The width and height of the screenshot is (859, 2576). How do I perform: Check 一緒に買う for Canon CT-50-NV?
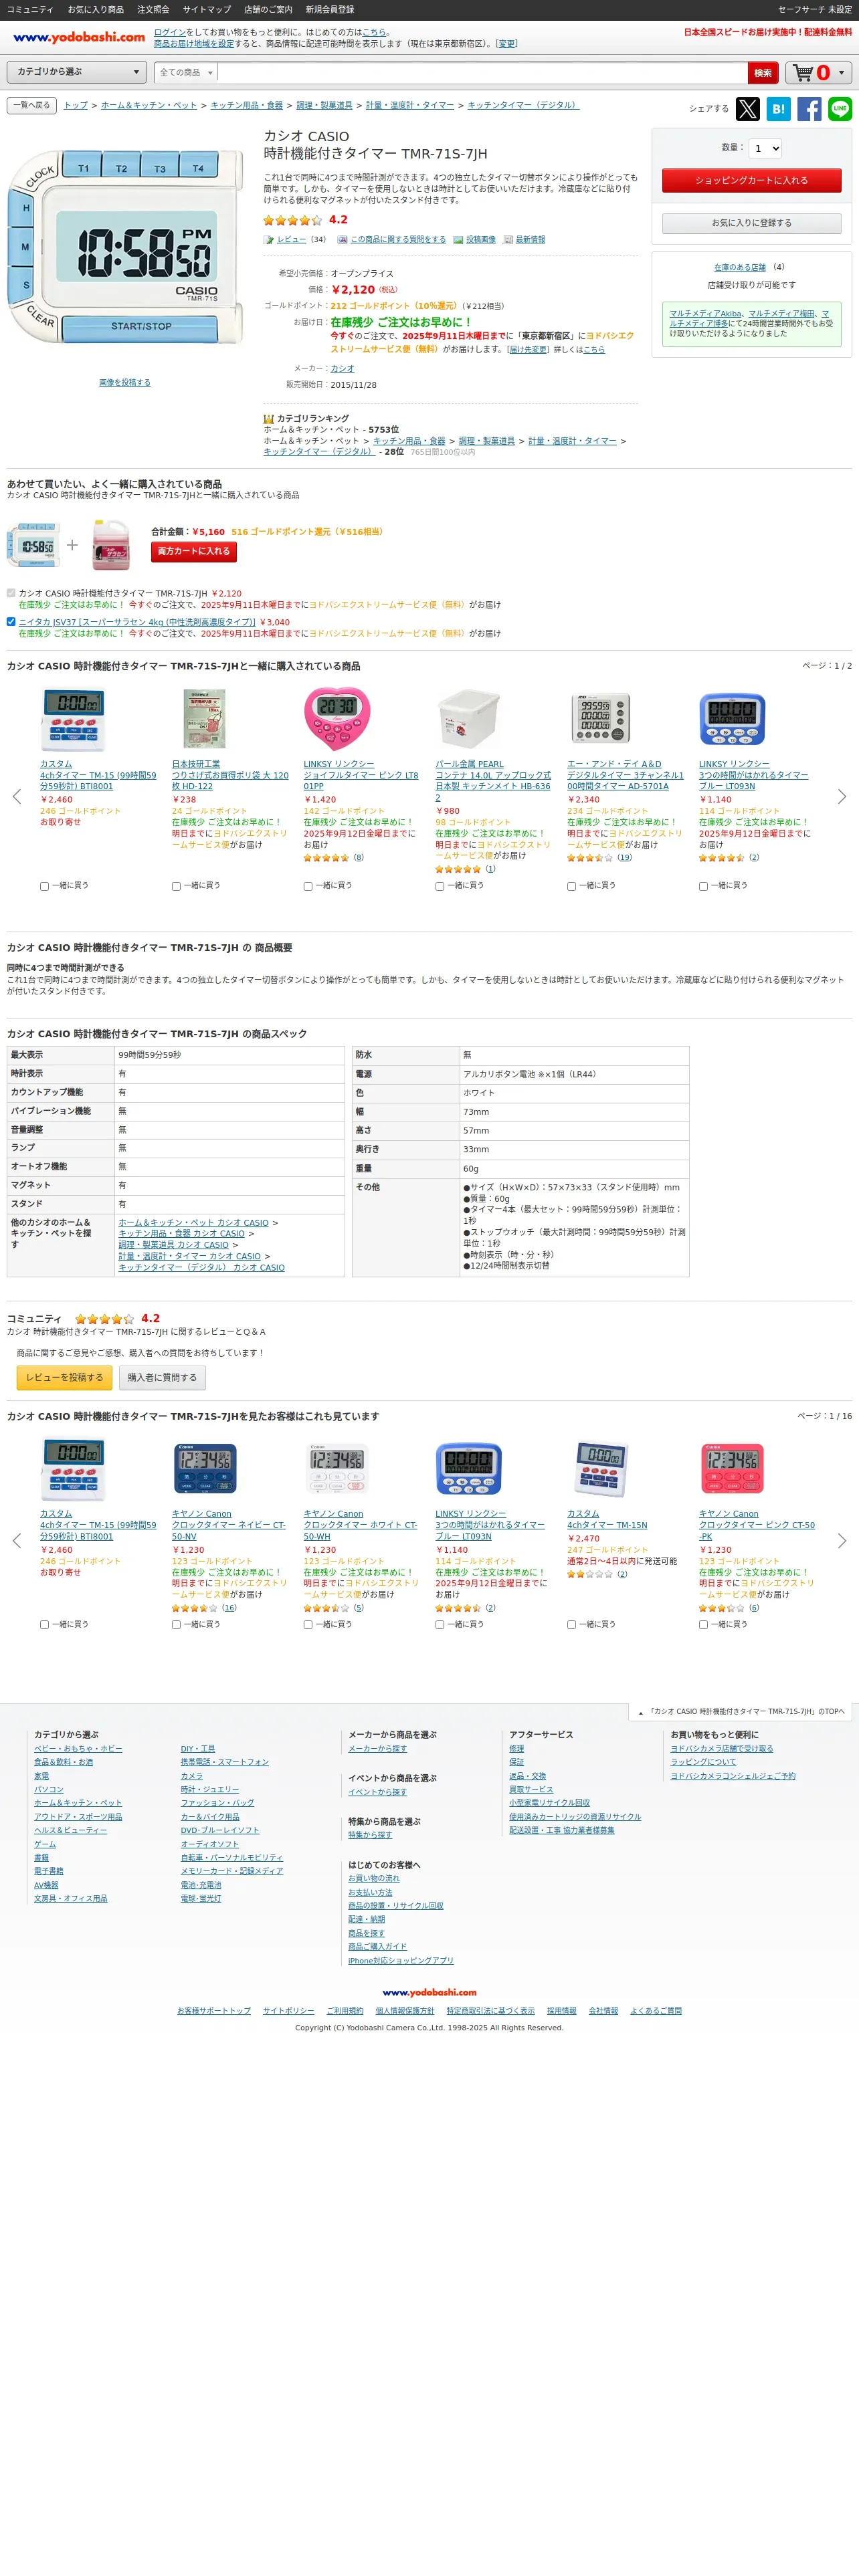pos(176,1625)
